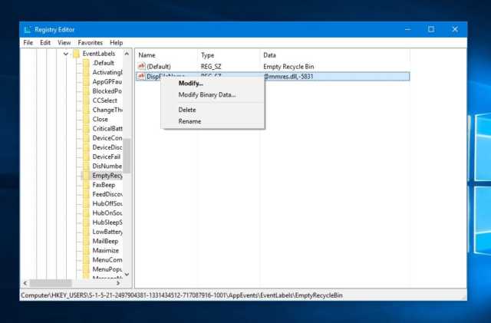Click the MenuCommand folder icon
This screenshot has height=323, width=491.
click(x=87, y=260)
